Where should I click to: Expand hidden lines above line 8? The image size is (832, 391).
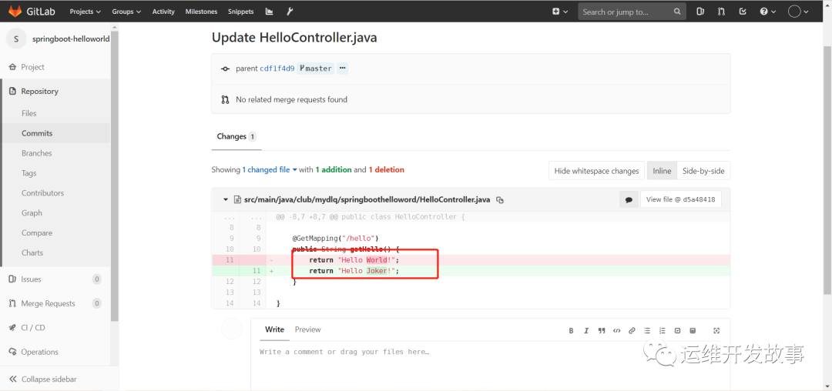[x=239, y=217]
